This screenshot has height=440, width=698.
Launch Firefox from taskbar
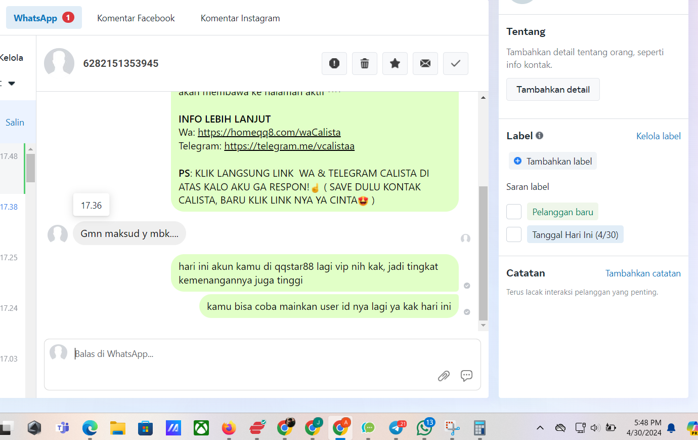(229, 428)
